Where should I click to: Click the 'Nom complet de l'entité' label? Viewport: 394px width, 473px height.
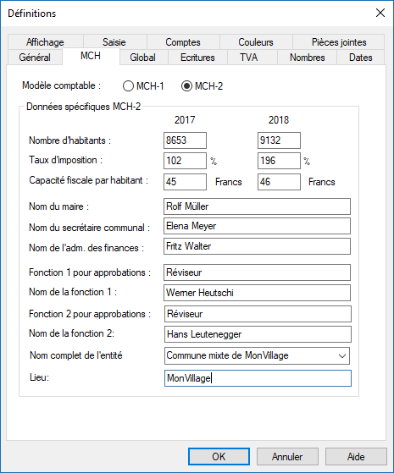coord(76,355)
